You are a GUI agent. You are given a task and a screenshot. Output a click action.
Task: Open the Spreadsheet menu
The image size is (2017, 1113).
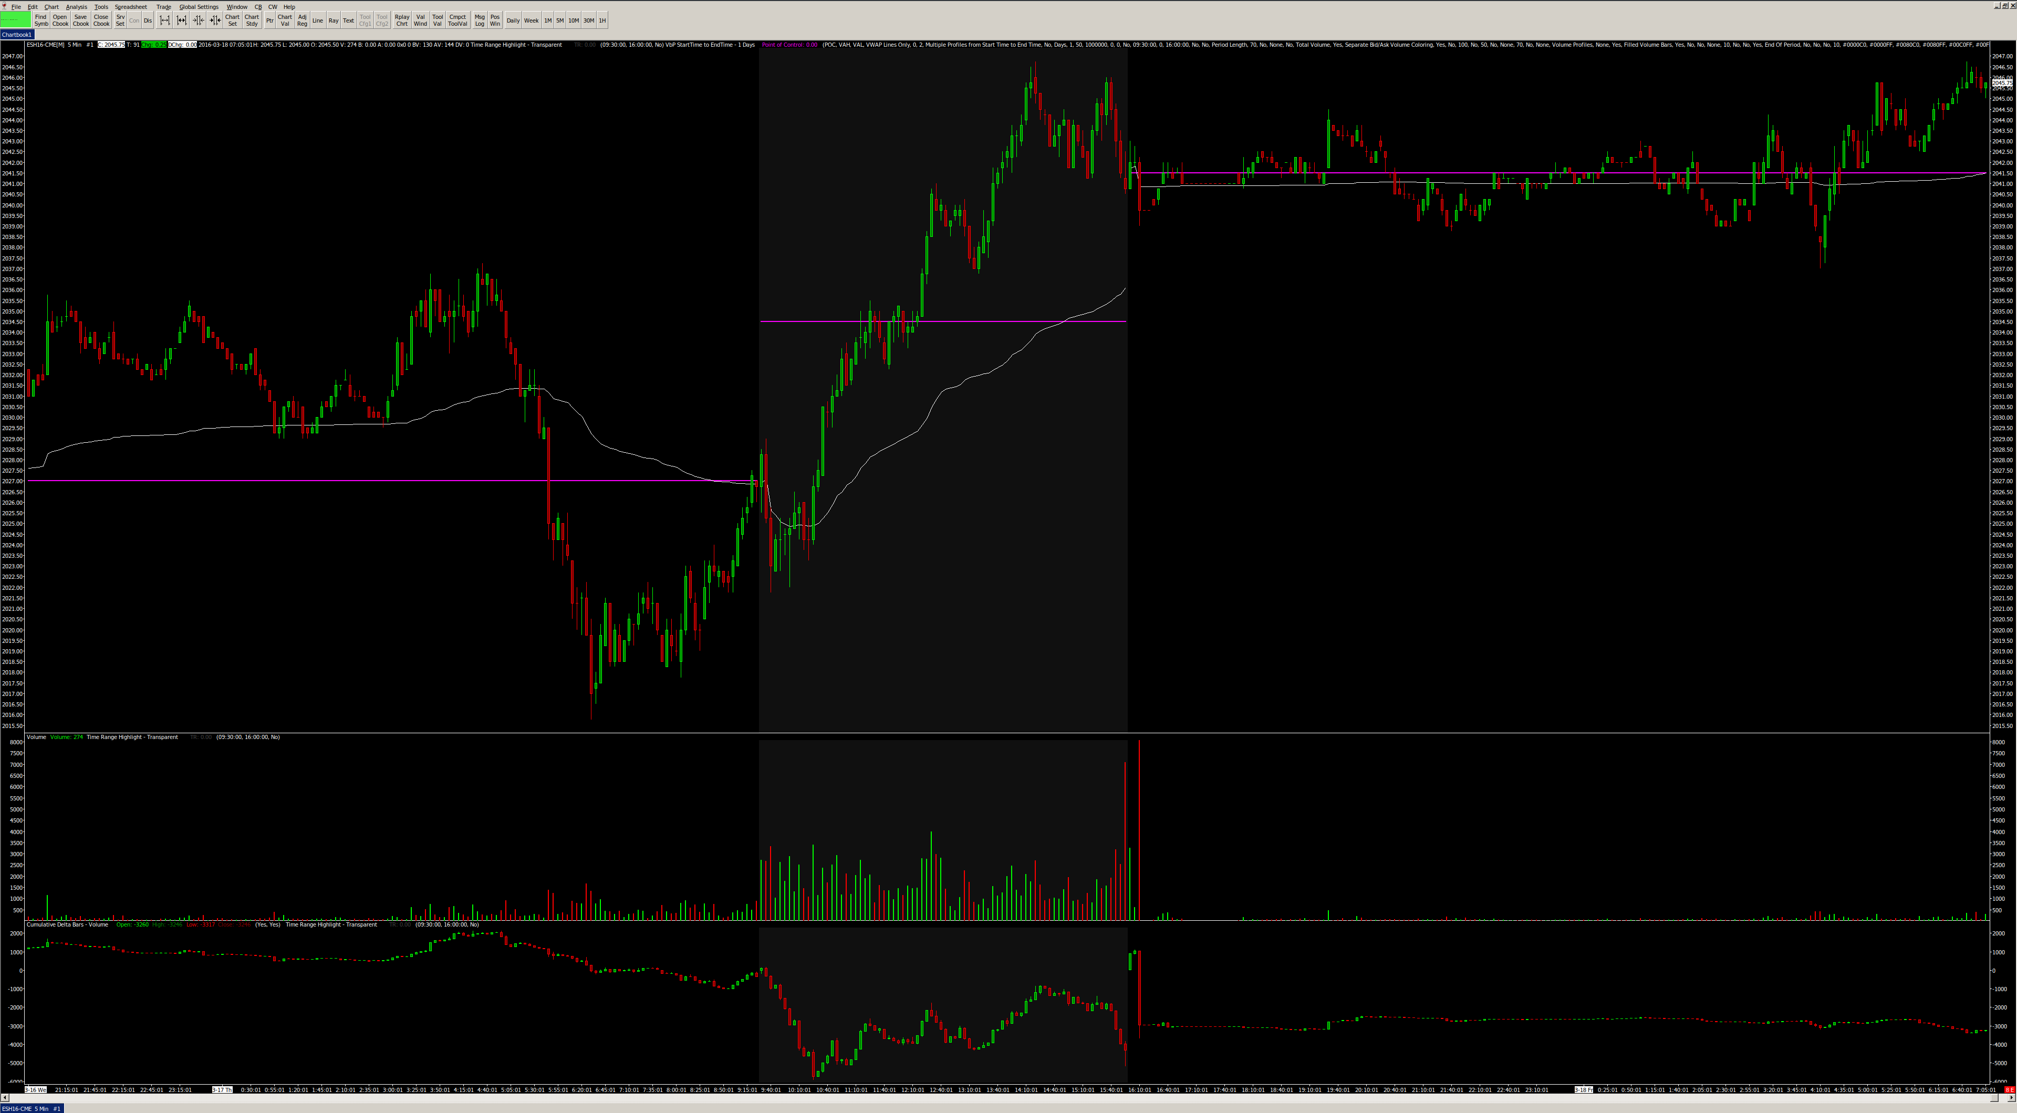tap(131, 6)
